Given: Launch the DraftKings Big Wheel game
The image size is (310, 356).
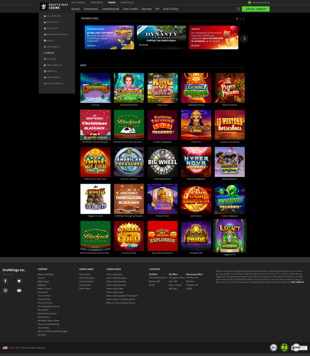Looking at the screenshot, I should [163, 162].
